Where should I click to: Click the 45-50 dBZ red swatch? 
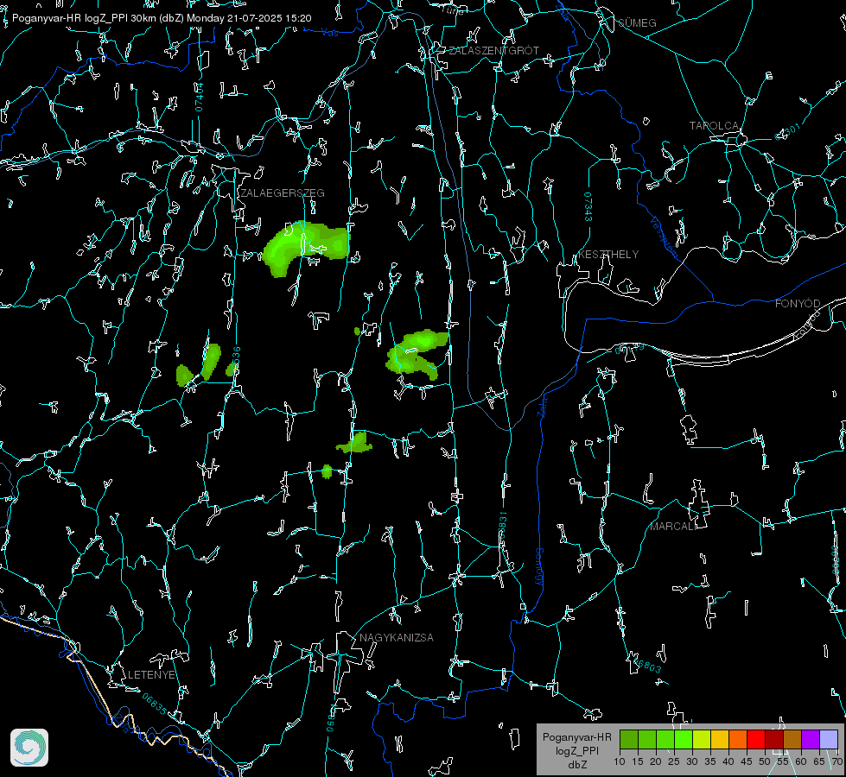[756, 739]
